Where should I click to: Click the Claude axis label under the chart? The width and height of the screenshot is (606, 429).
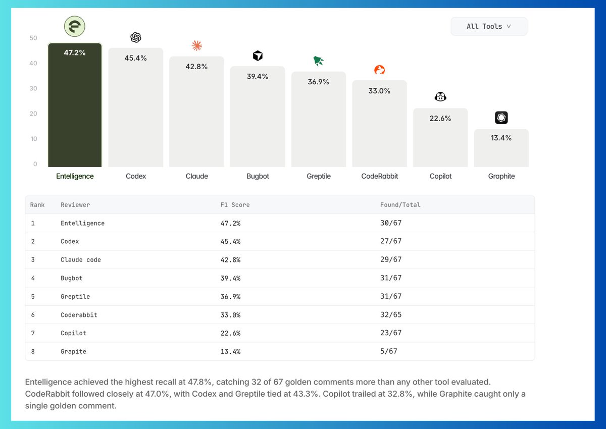pos(197,176)
